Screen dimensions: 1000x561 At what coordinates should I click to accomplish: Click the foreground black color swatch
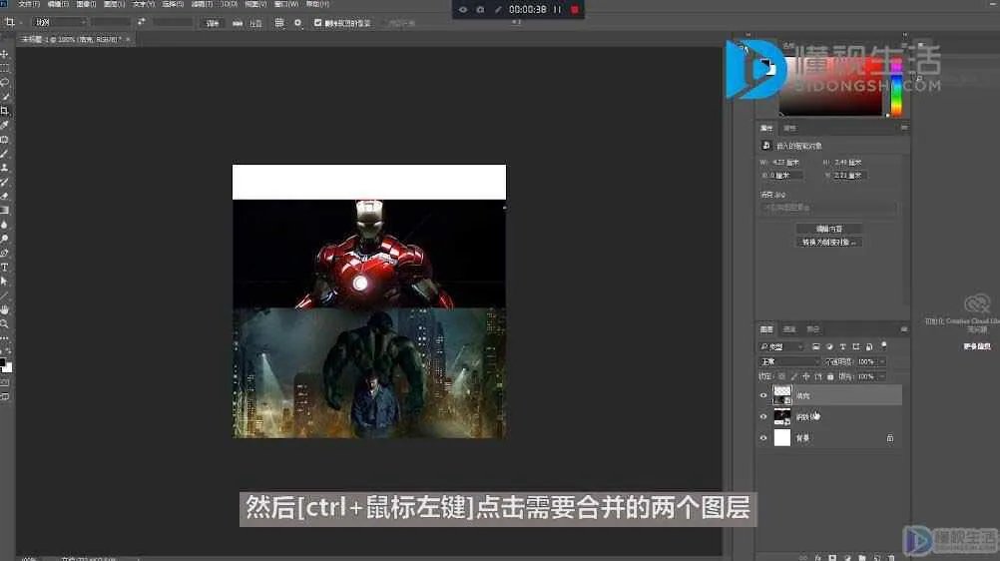pyautogui.click(x=2, y=362)
